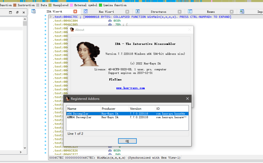Click the Lumina function green legend swatch
Screen dimensions: 263x163
click(x=101, y=5)
